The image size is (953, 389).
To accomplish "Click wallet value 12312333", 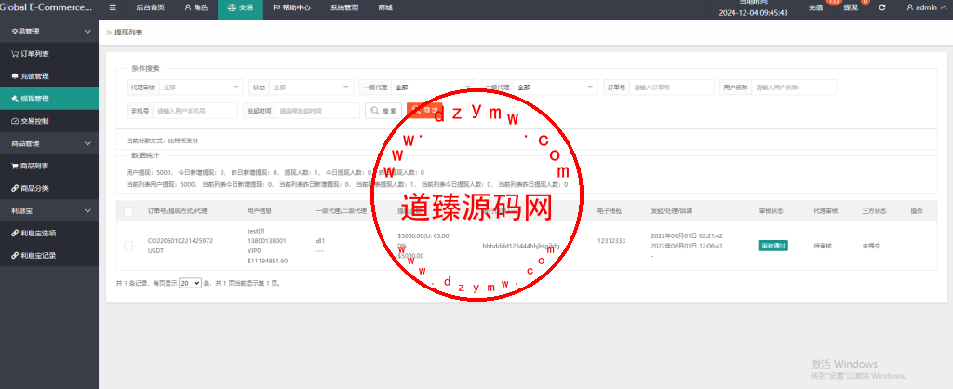I will pyautogui.click(x=611, y=241).
